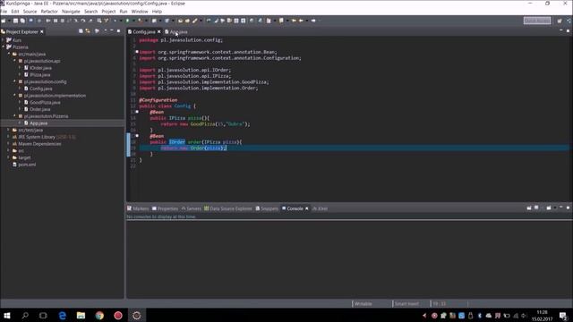
Task: Click the Quick Access search field
Action: click(537, 21)
